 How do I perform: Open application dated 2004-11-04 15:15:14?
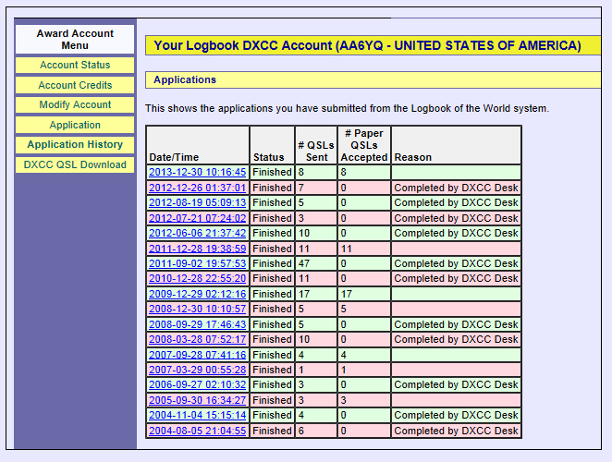click(198, 415)
